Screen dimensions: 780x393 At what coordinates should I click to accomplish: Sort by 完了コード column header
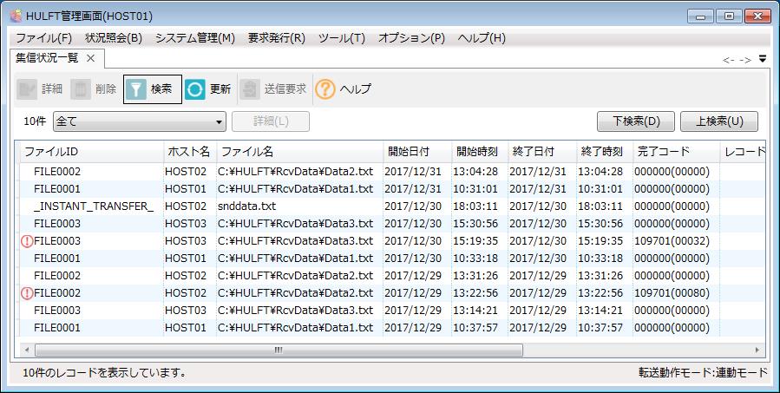click(676, 152)
